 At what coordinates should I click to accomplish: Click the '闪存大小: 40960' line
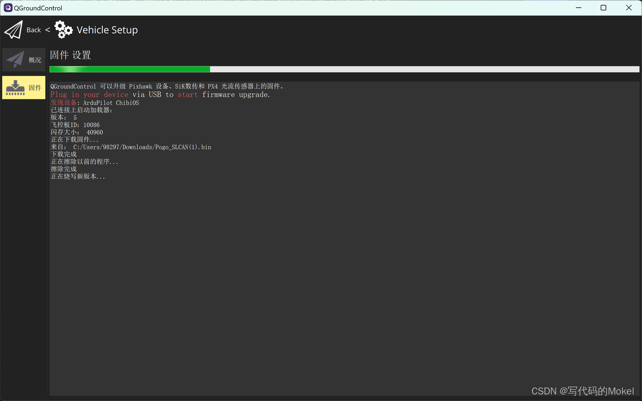[x=77, y=132]
